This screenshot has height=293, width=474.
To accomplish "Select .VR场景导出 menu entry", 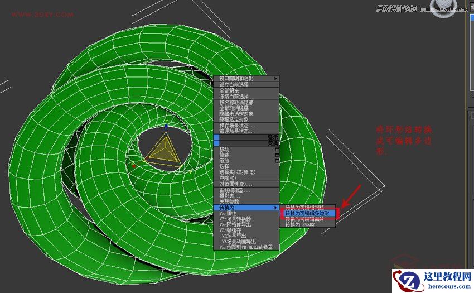I will coord(246,236).
